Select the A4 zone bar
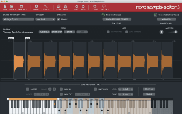This screenshot has height=114, width=182. (x=102, y=99)
